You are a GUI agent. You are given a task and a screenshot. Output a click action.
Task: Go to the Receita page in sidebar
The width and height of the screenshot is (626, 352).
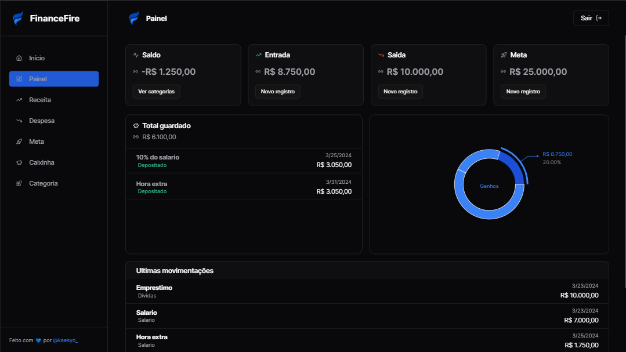(40, 100)
